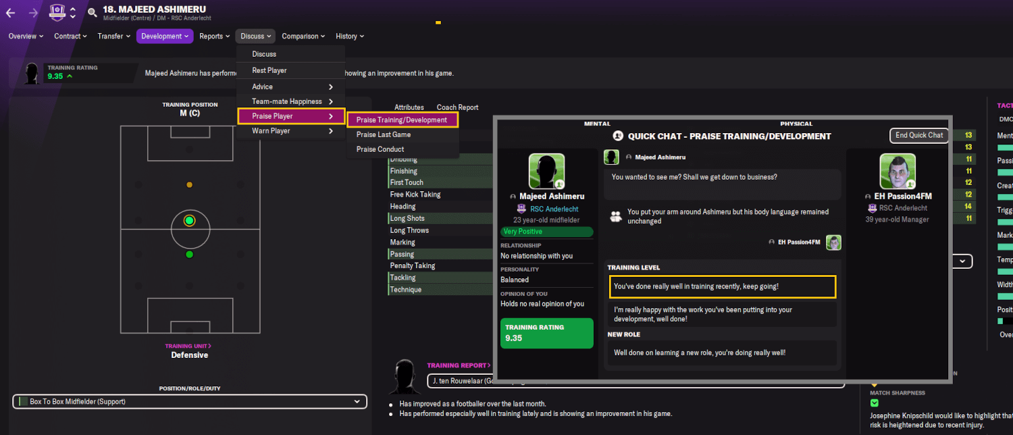Open the RSC Anderlecht club badge menu

click(x=57, y=11)
